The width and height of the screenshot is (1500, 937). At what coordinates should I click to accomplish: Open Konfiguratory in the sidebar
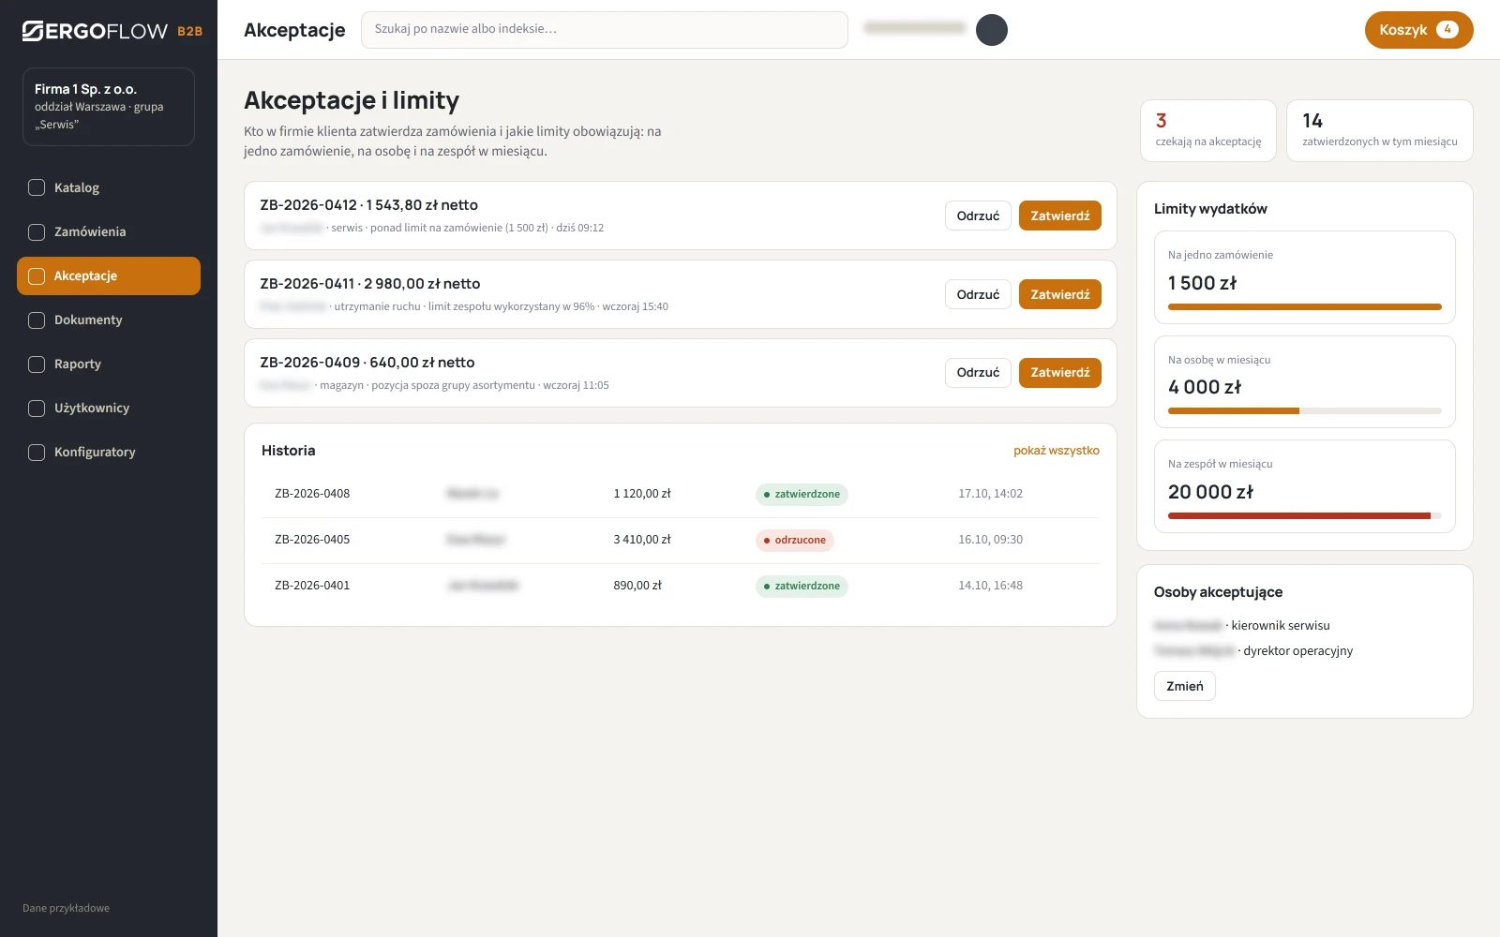[x=109, y=452]
